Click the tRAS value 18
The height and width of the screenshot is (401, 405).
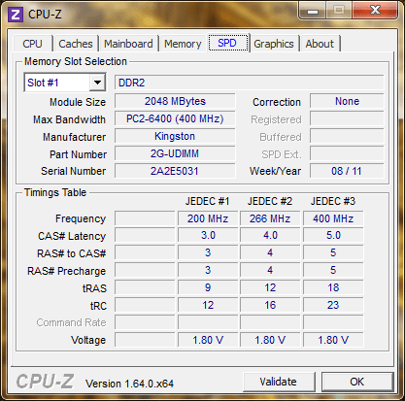[x=333, y=287]
